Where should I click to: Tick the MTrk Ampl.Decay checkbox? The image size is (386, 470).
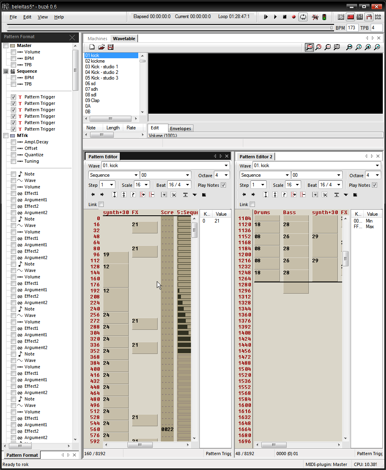(14, 142)
